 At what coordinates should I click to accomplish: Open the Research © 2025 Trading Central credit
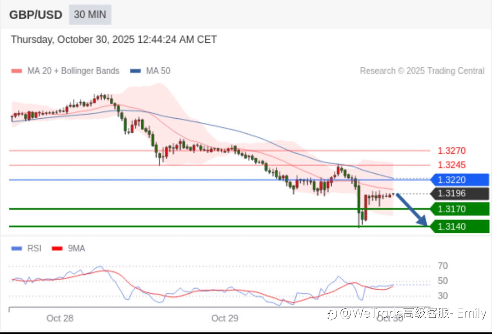pos(422,71)
